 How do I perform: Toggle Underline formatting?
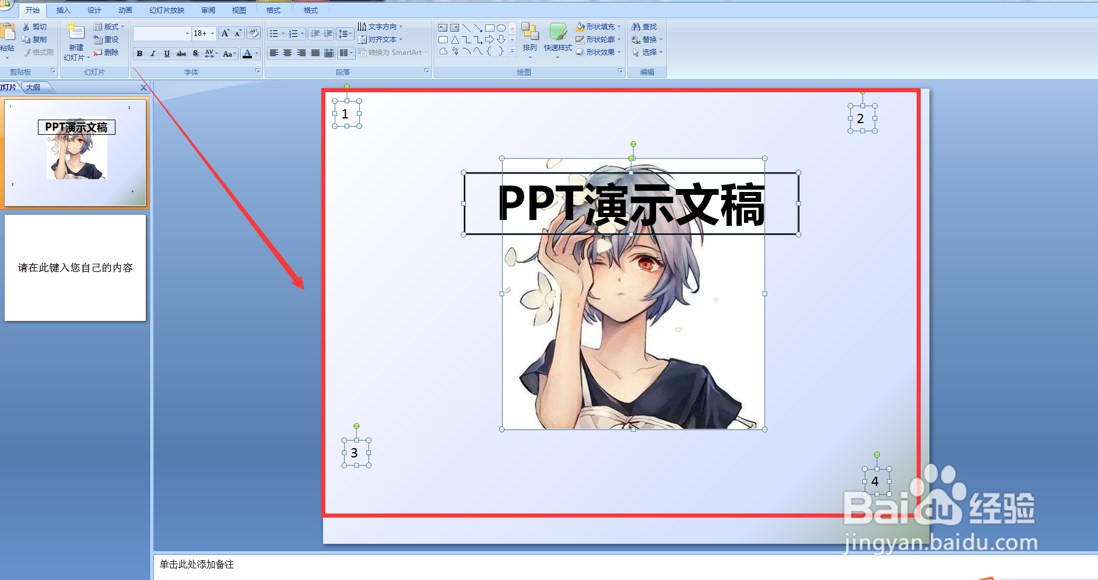[x=167, y=54]
